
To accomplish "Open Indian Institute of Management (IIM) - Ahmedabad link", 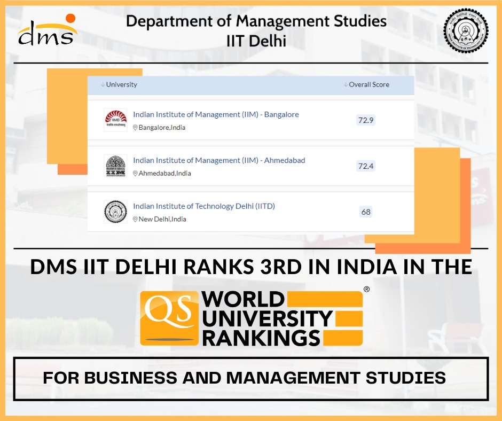I will click(x=219, y=160).
